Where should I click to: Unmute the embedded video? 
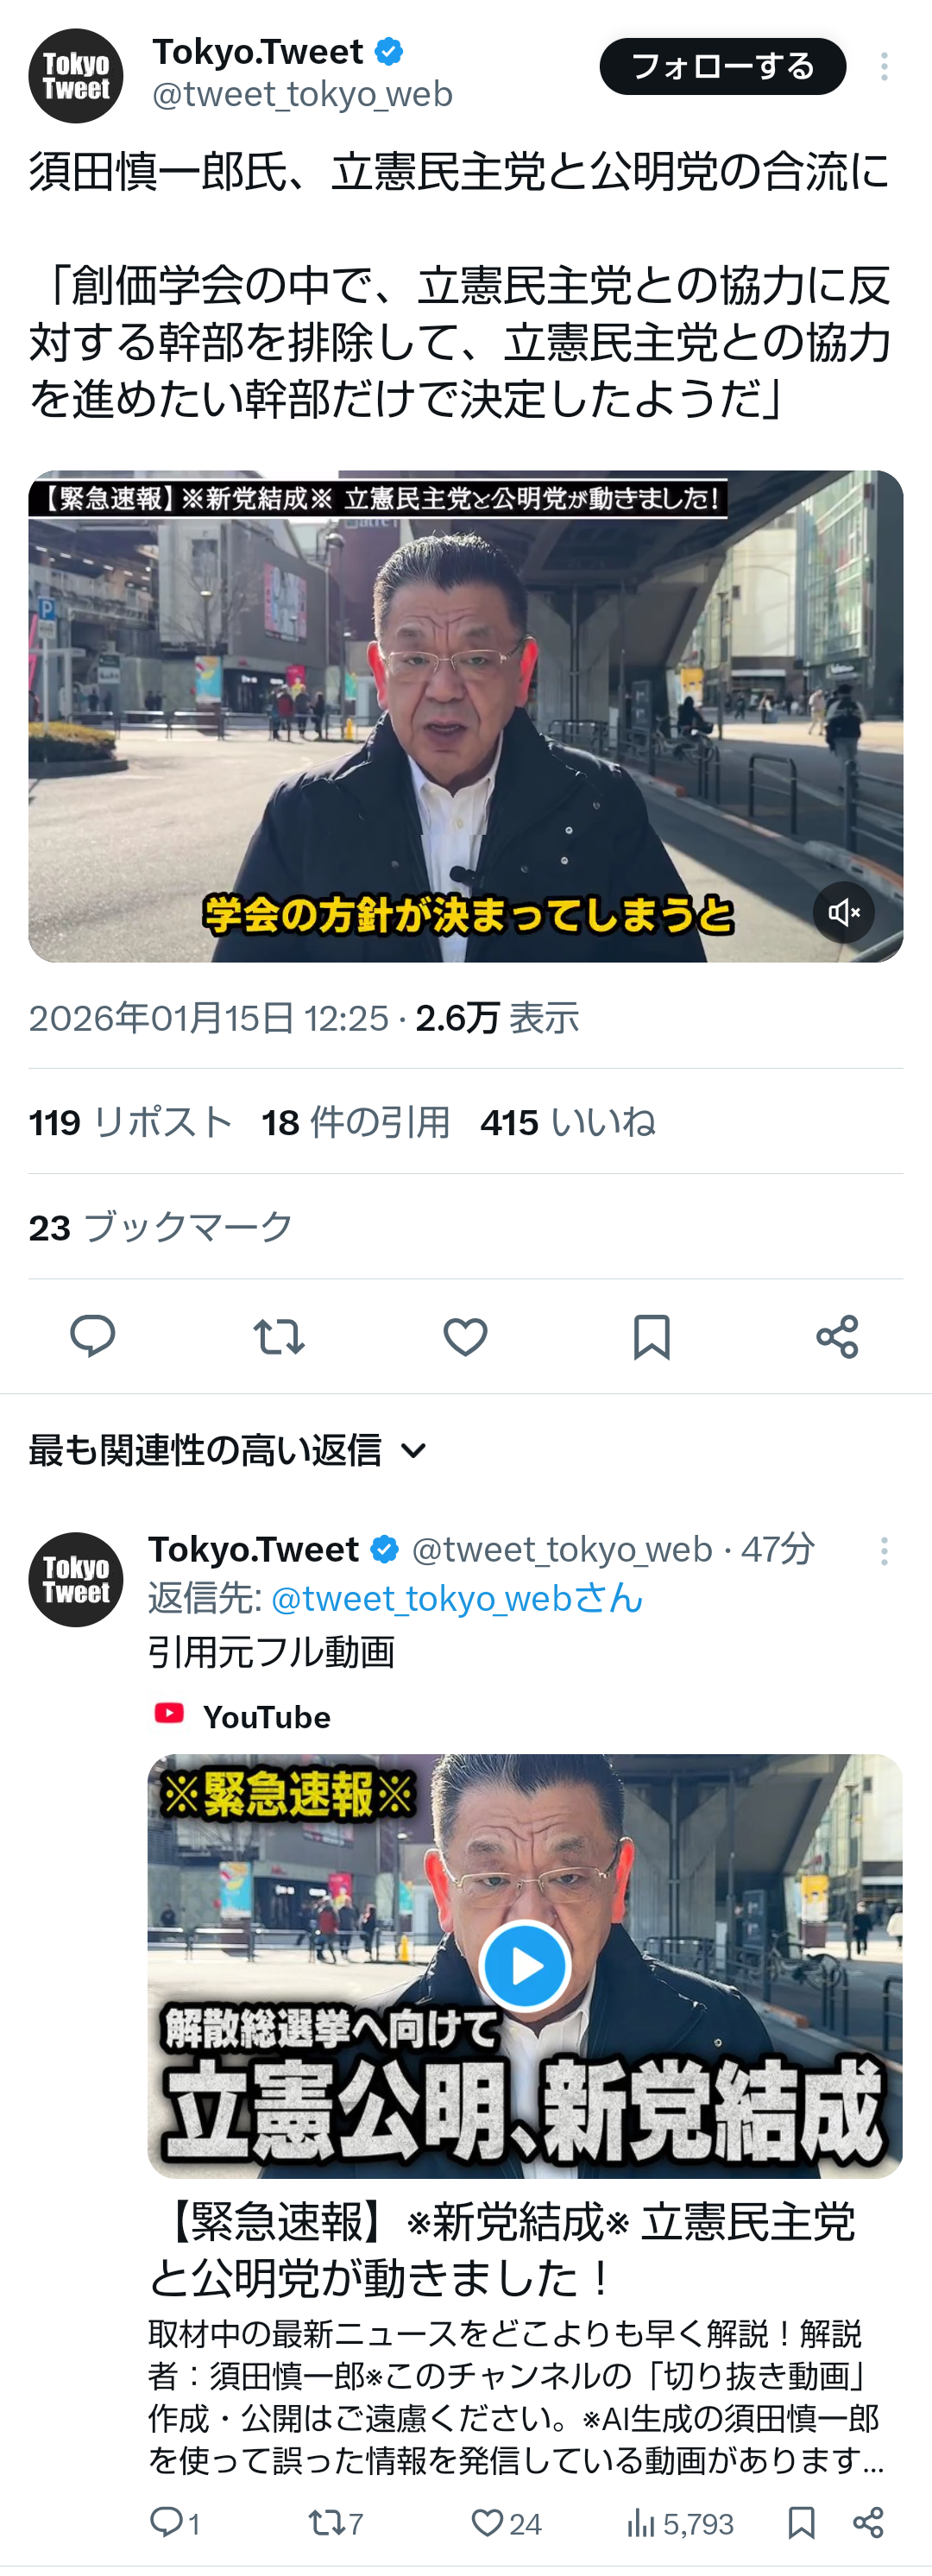pos(844,912)
